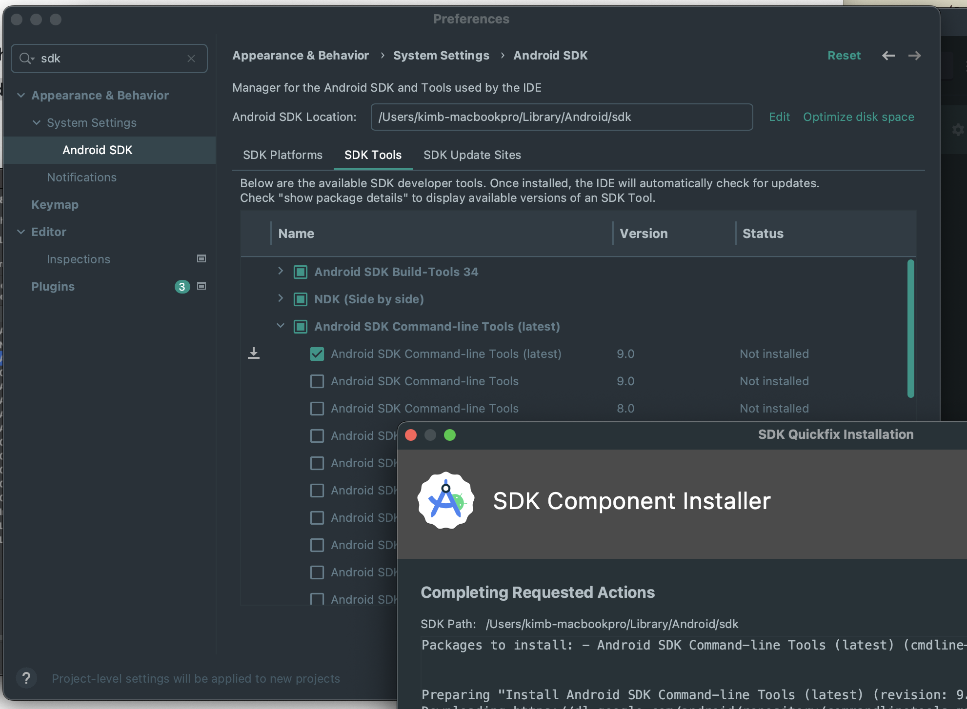
Task: Click the Android Studio logo in installer
Action: pyautogui.click(x=445, y=500)
